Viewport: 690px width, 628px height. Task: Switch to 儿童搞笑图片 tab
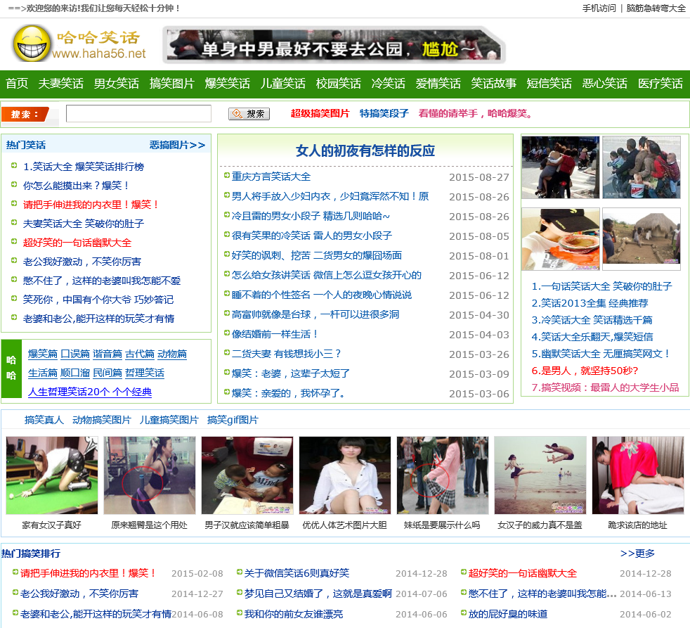click(169, 420)
